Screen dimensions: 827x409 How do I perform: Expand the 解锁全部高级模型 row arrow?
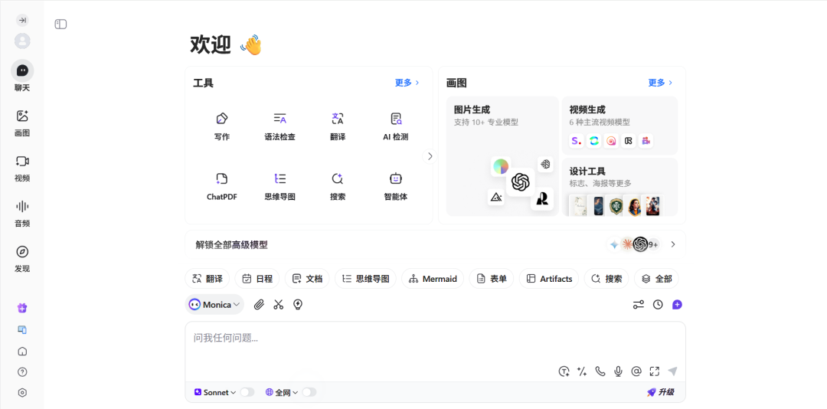673,244
